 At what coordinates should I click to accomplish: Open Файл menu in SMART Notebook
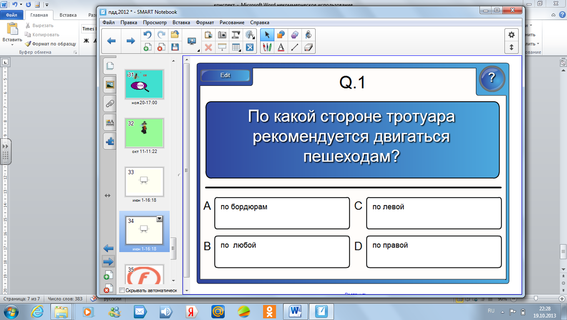(109, 22)
